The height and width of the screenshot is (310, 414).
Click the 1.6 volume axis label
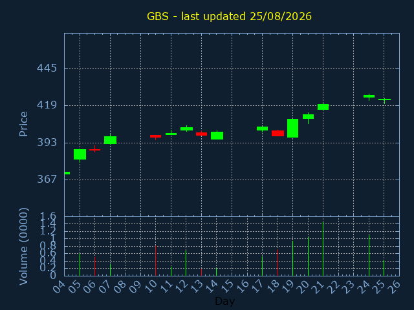tap(48, 216)
